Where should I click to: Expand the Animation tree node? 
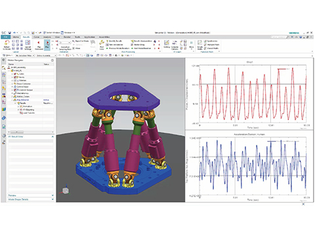18,106
